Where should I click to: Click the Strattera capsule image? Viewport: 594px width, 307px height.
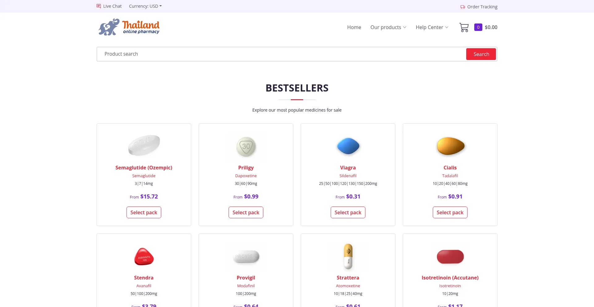tap(348, 257)
